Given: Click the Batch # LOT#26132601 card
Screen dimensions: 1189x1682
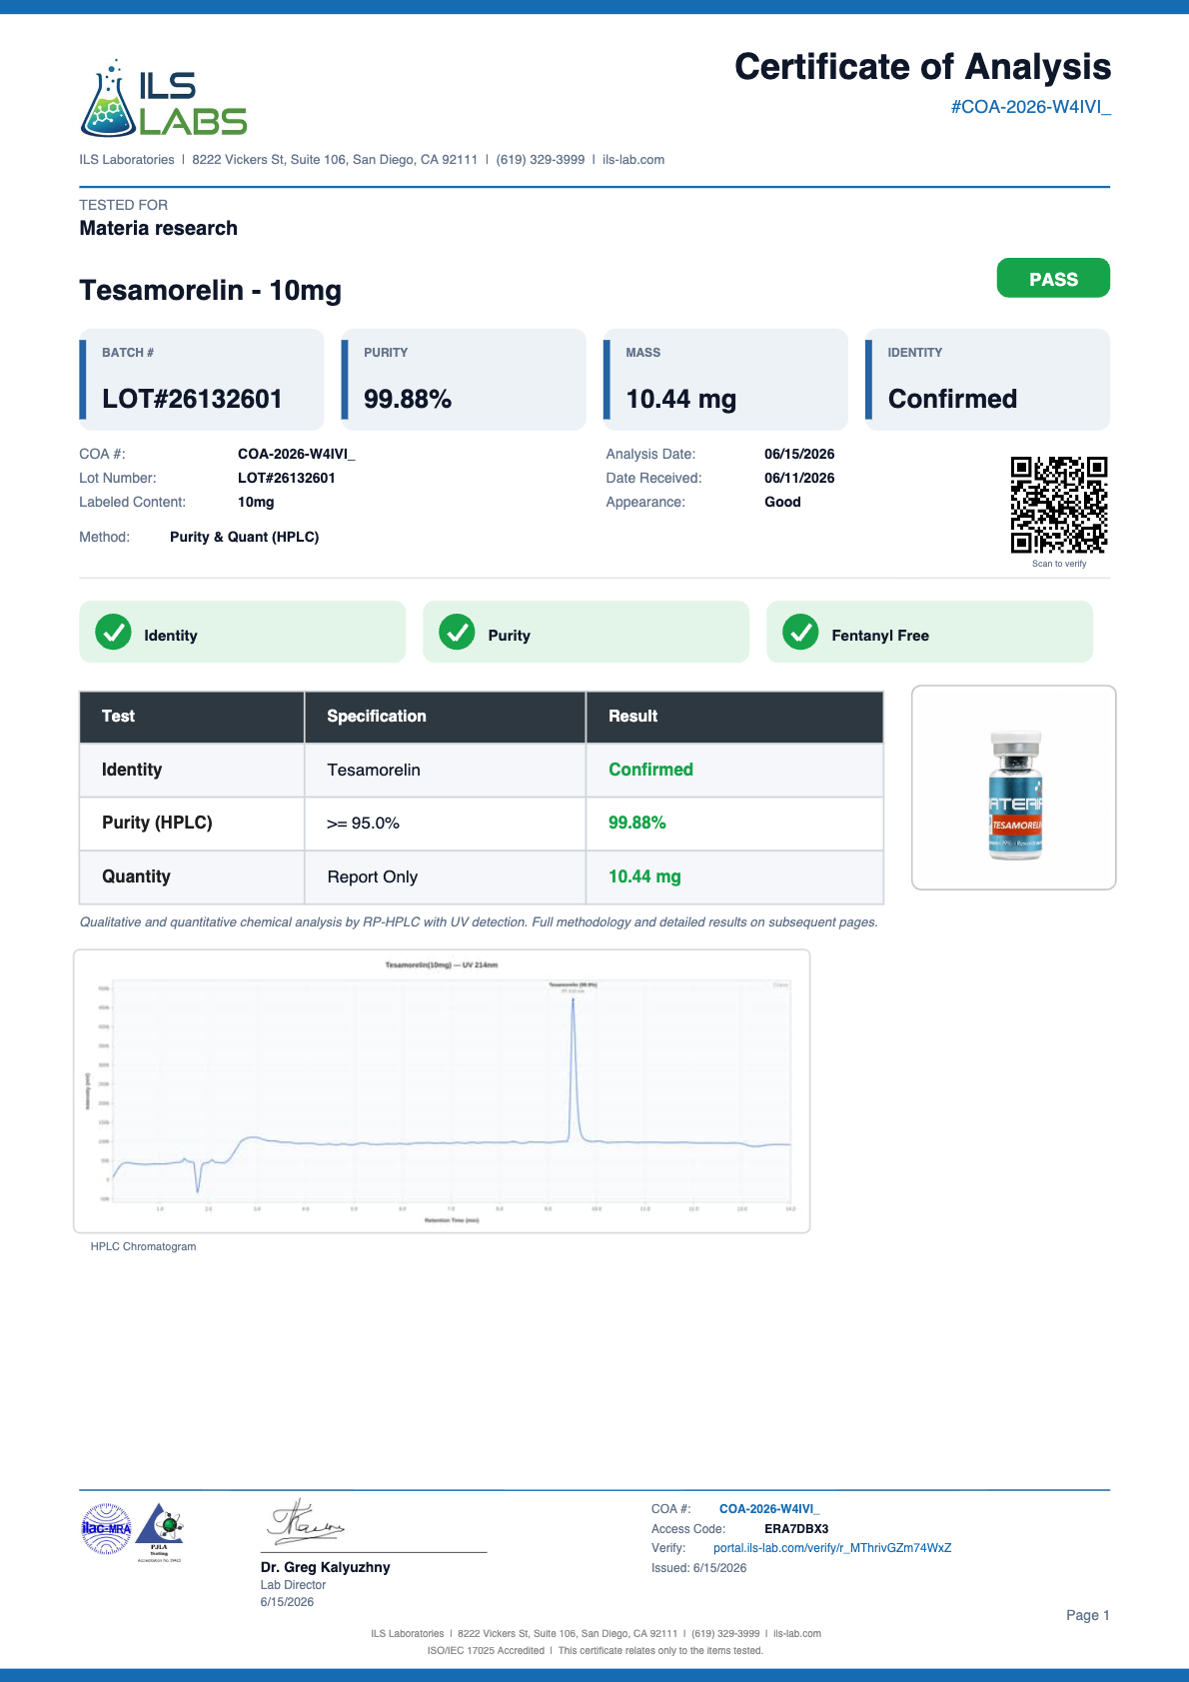Looking at the screenshot, I should pyautogui.click(x=202, y=380).
